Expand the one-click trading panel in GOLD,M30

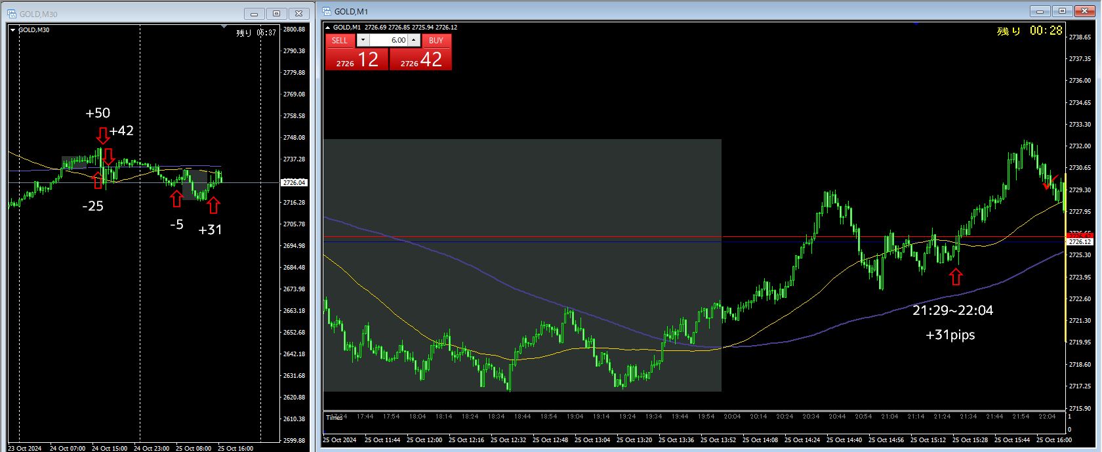coord(13,30)
